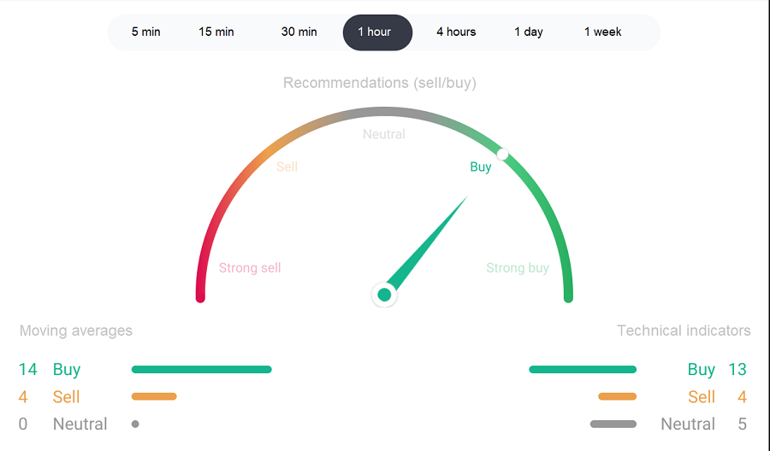Click the Strong buy gauge label
This screenshot has height=451, width=770.
click(x=518, y=267)
